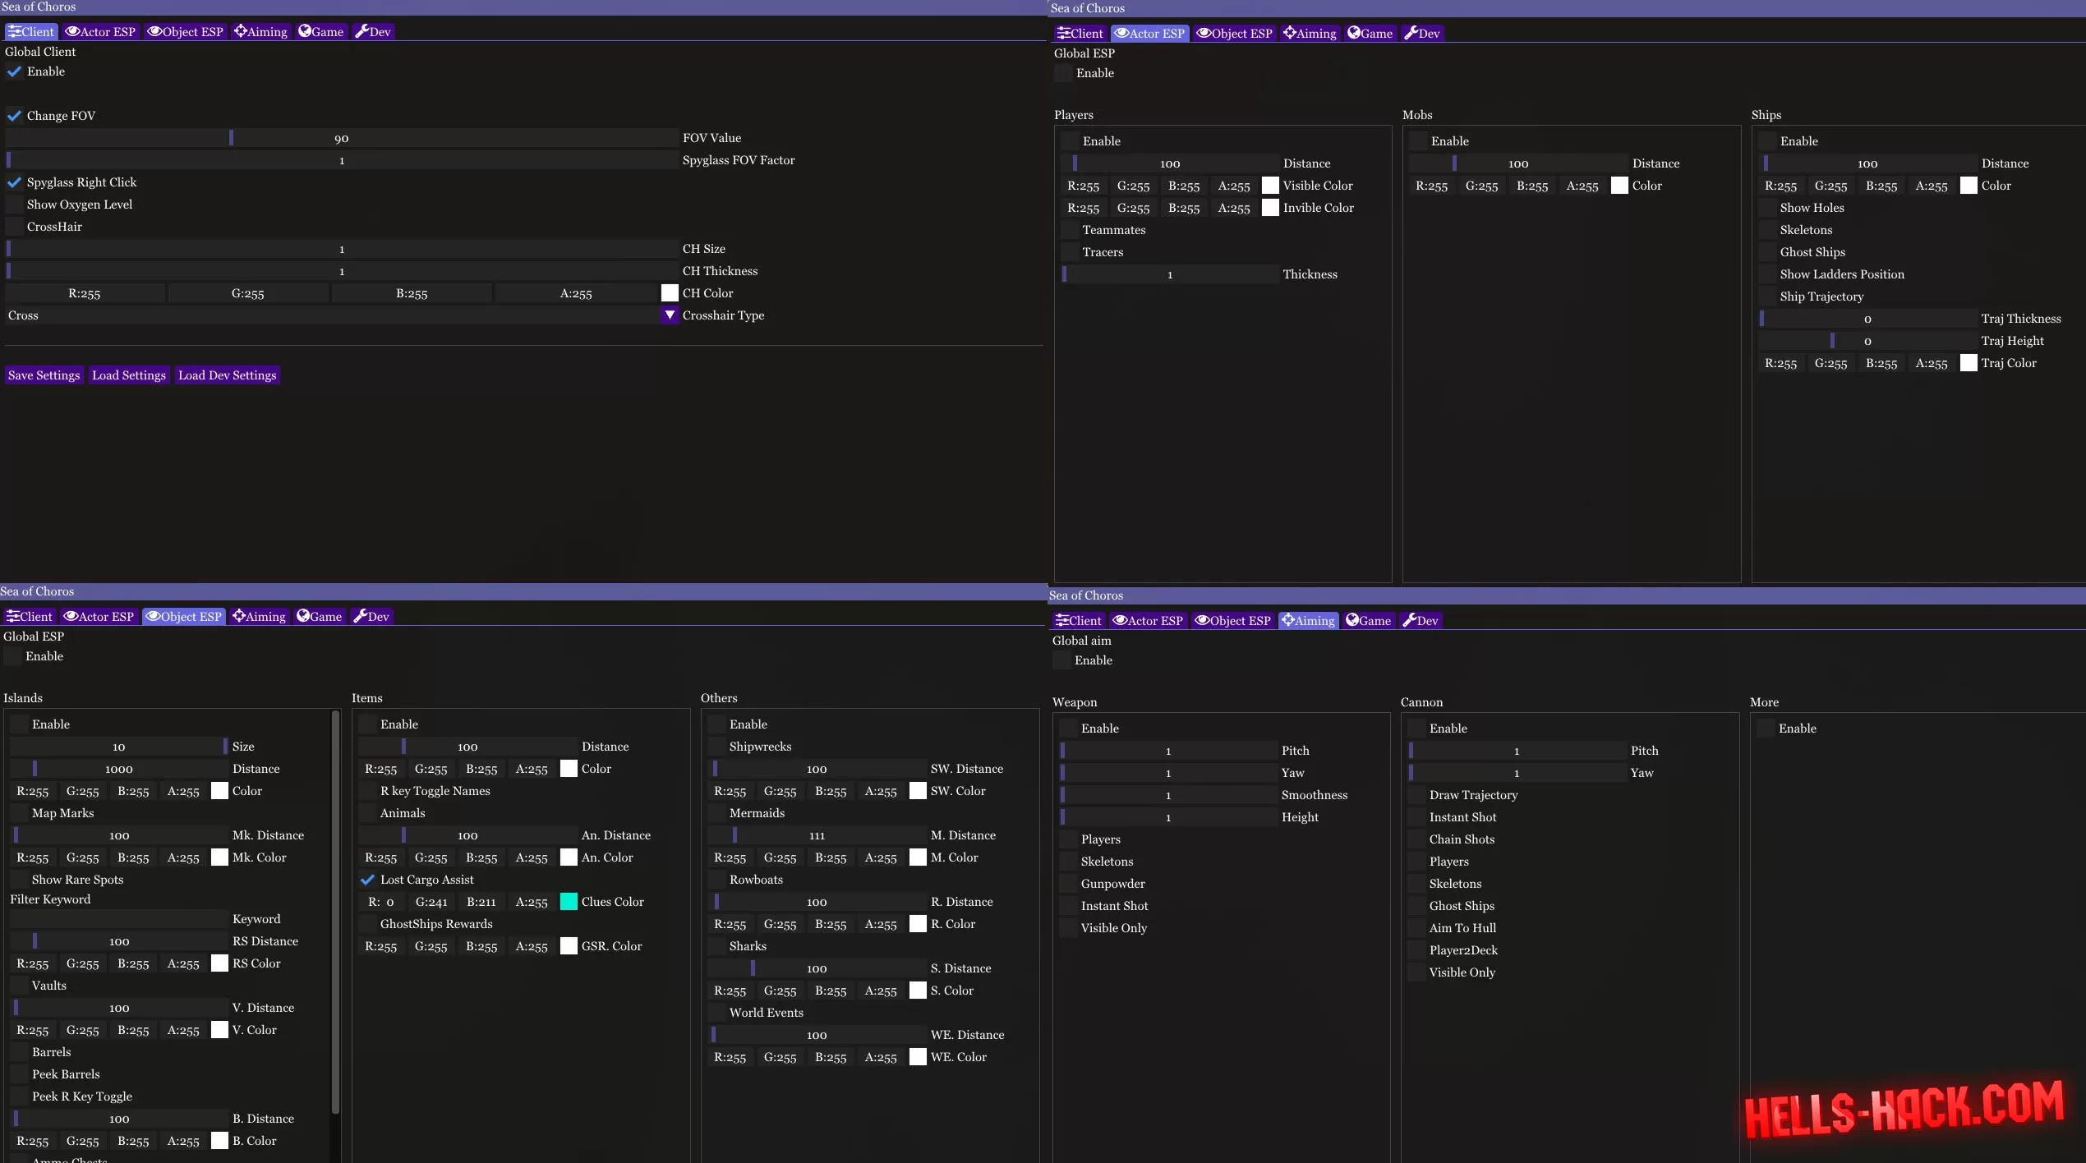
Task: Enable Draw Trajectory under Cannon
Action: click(1416, 795)
